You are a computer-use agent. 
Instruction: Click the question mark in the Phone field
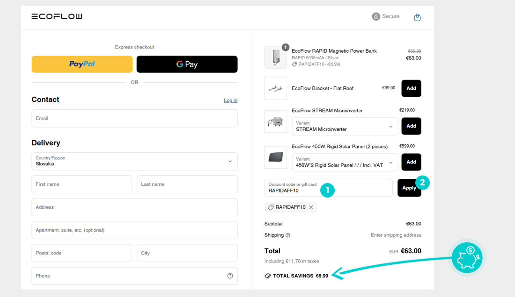pos(230,276)
